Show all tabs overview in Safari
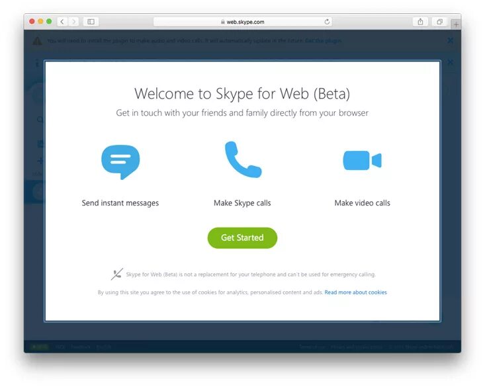Viewport: 485px width, 387px height. 439,22
